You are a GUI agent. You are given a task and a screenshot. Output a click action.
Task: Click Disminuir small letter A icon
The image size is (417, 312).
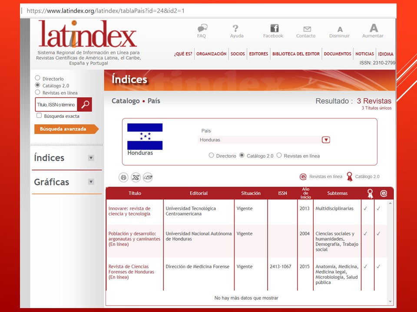click(x=340, y=29)
